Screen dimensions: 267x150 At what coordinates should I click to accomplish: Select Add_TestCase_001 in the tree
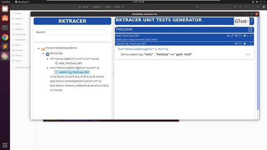click(x=71, y=63)
